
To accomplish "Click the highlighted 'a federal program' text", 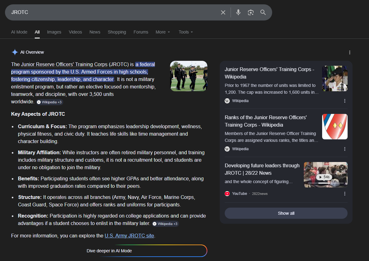I will (x=83, y=72).
